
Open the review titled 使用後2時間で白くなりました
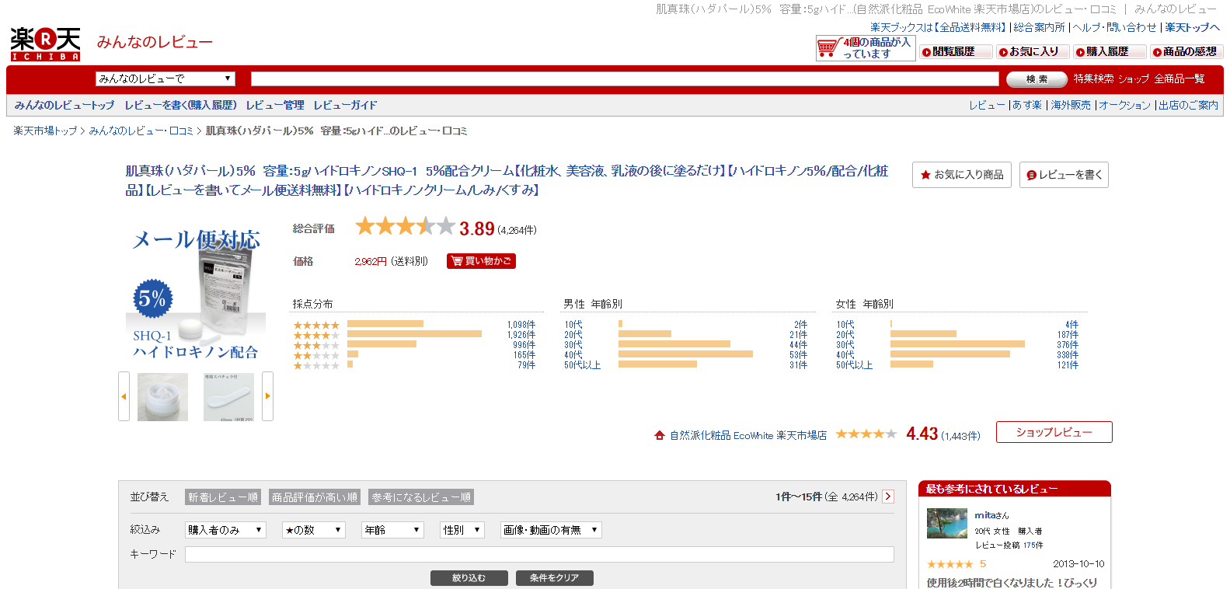tap(1012, 583)
